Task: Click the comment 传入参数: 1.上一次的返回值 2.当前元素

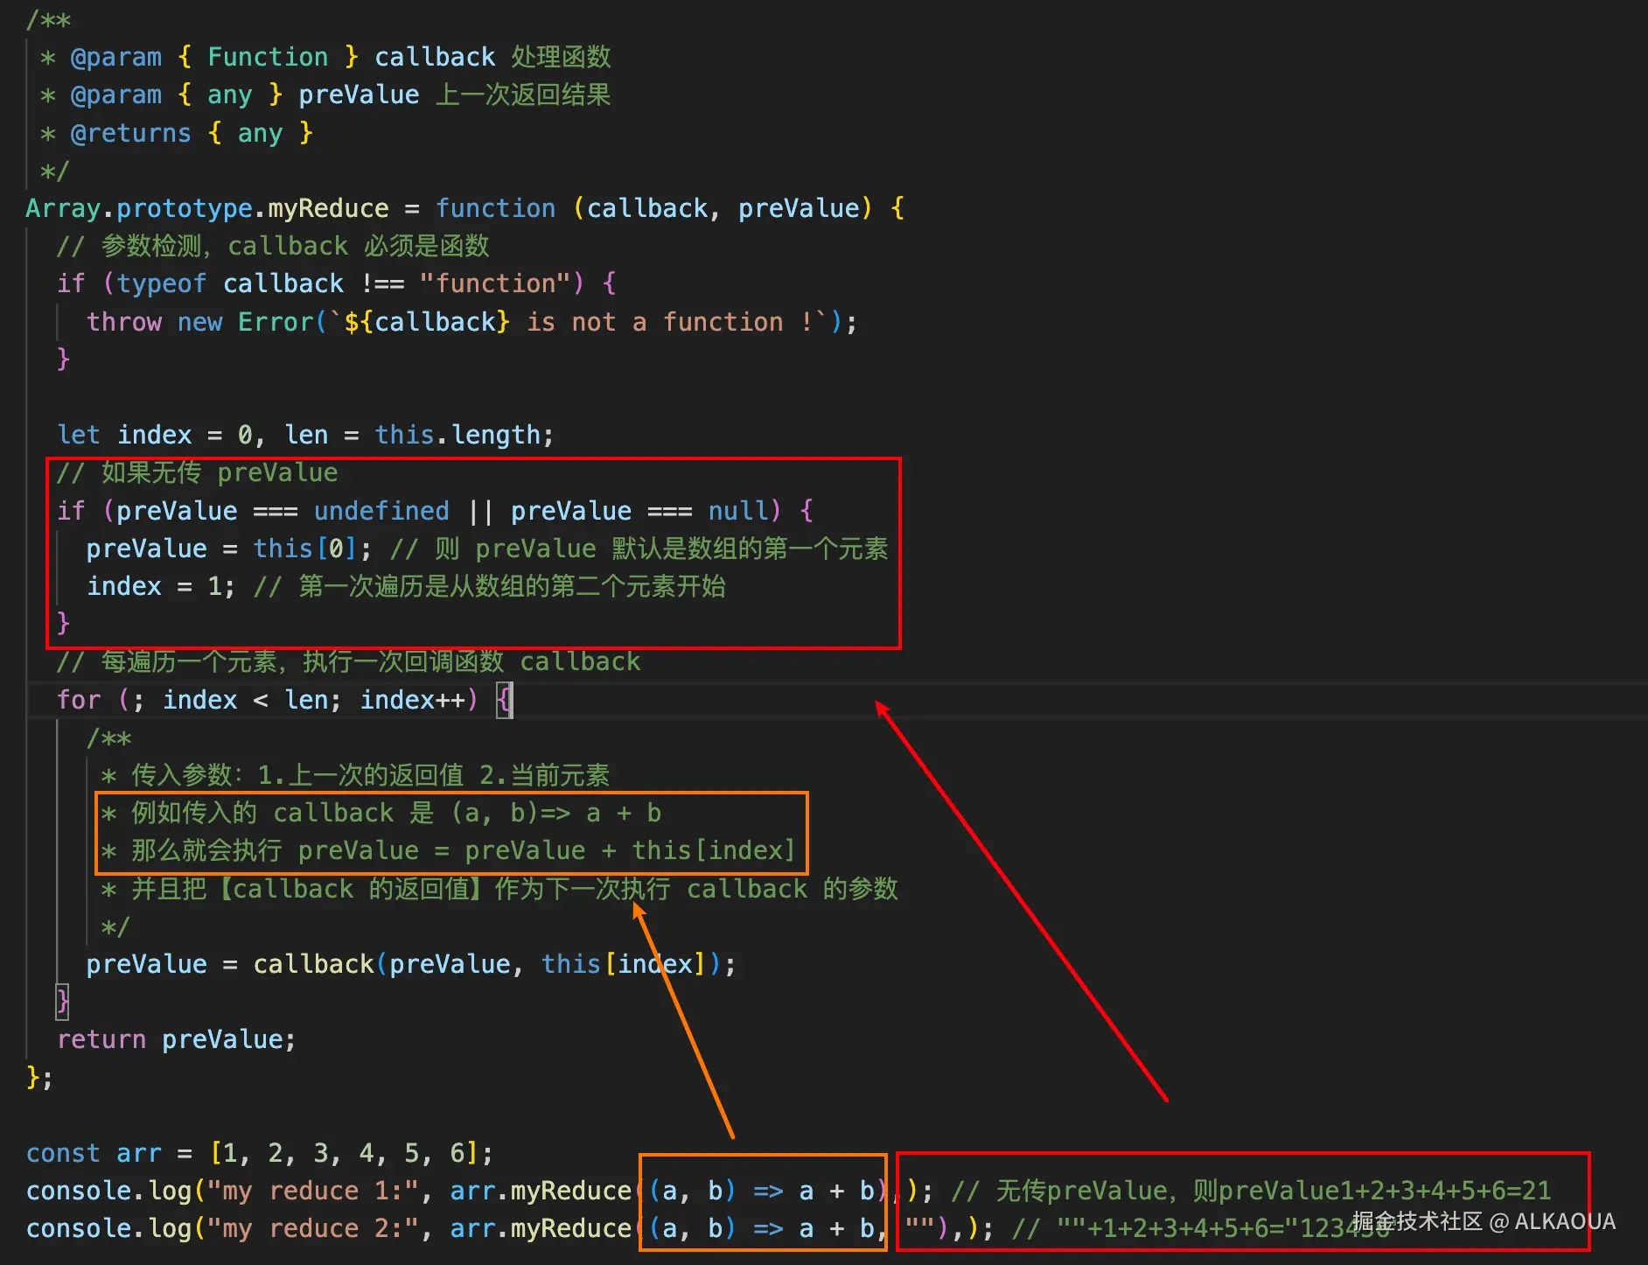Action: [x=356, y=775]
